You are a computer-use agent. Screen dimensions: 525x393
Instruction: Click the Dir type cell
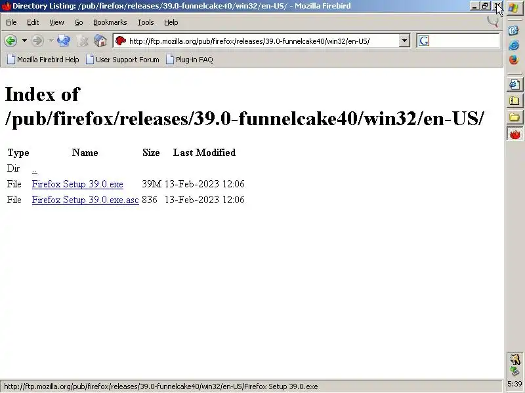click(13, 168)
